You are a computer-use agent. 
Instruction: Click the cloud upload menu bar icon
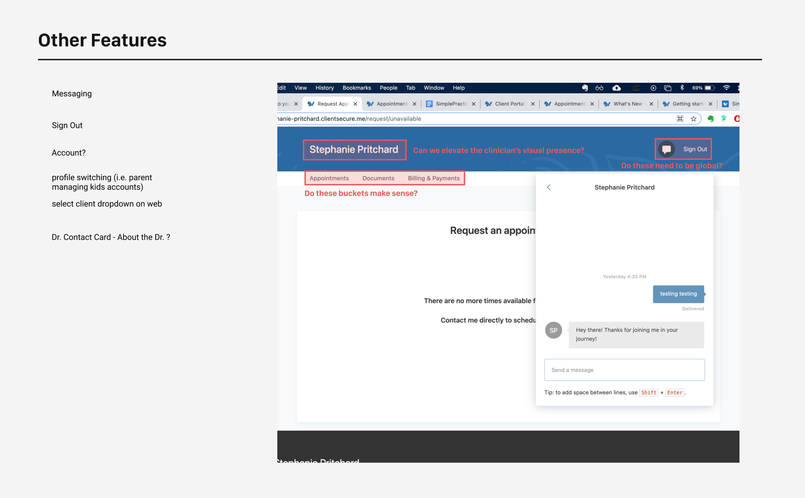616,88
